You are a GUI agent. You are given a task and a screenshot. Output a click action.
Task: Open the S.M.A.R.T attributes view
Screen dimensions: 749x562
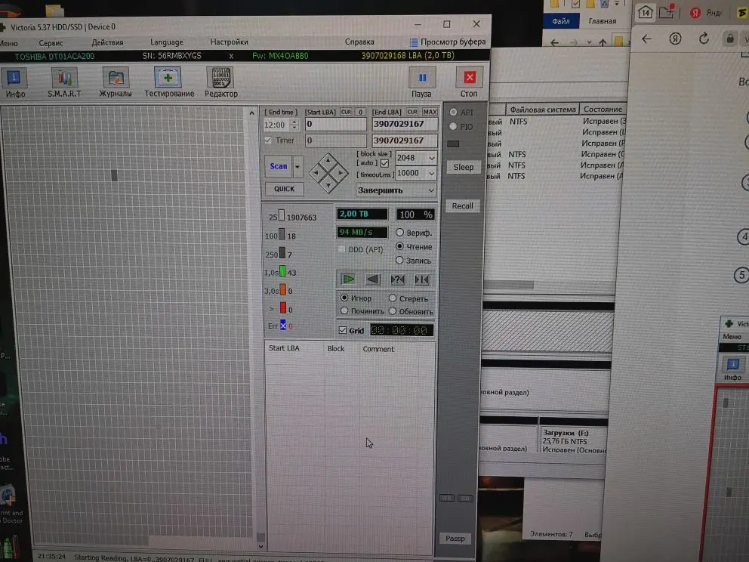click(x=64, y=82)
